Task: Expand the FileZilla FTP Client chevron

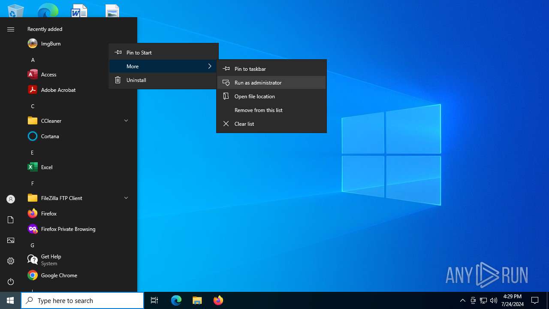Action: 126,198
